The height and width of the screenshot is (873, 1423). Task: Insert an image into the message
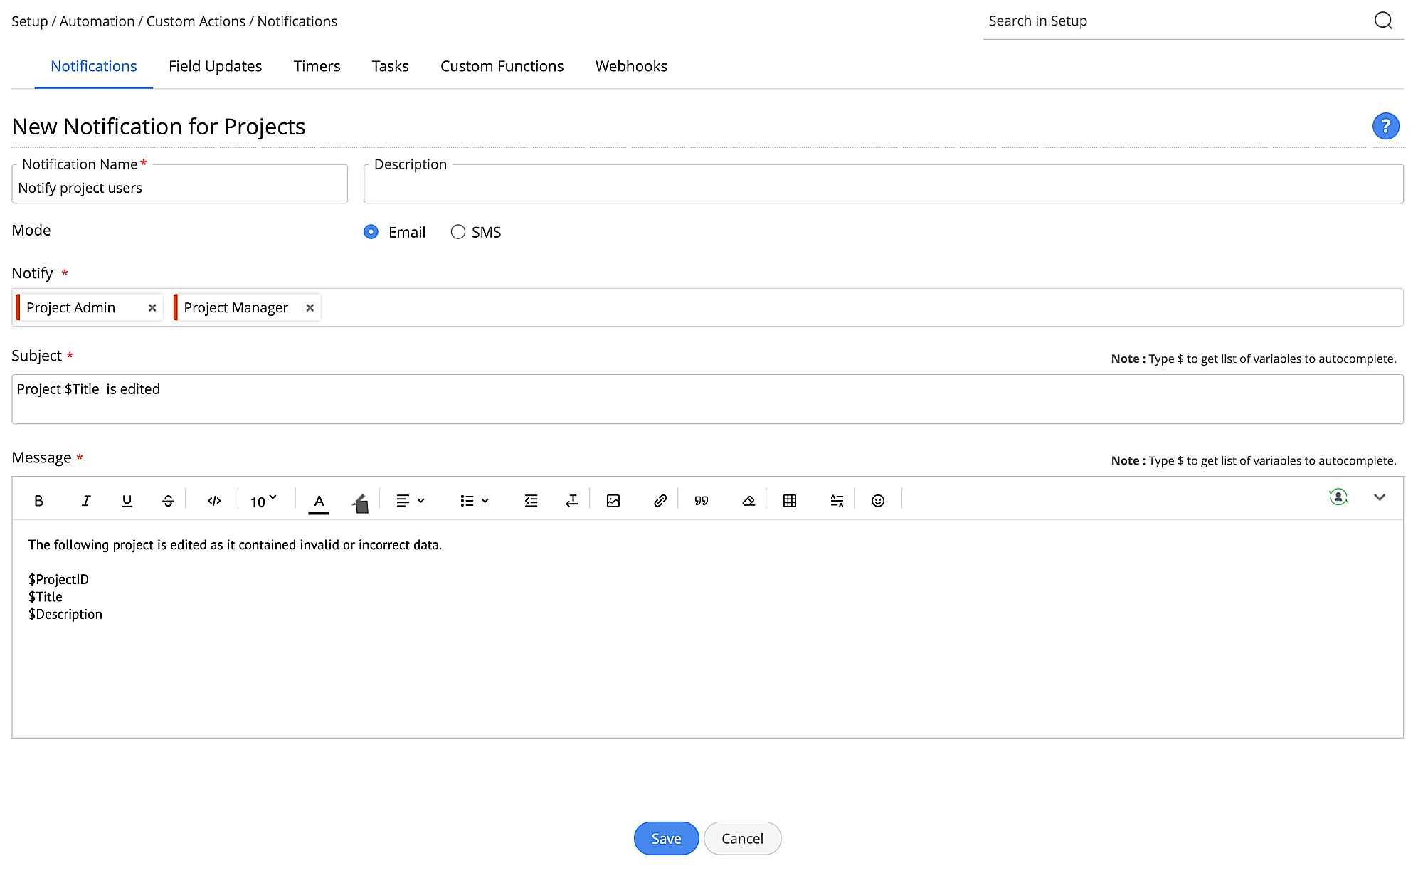[x=613, y=501]
